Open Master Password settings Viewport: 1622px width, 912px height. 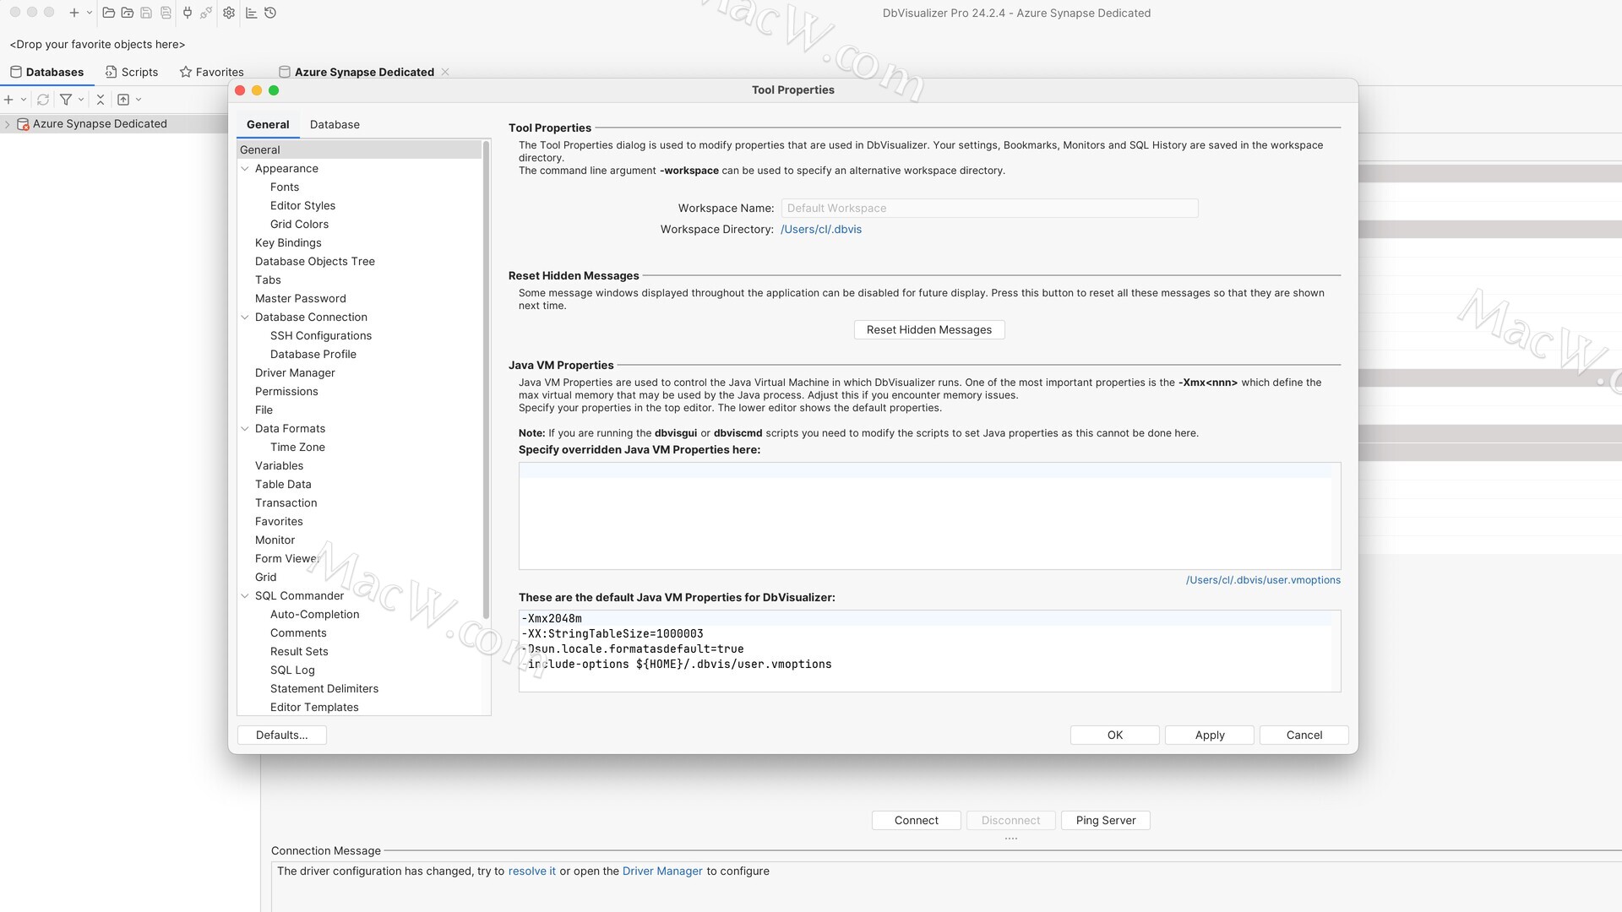pos(301,299)
